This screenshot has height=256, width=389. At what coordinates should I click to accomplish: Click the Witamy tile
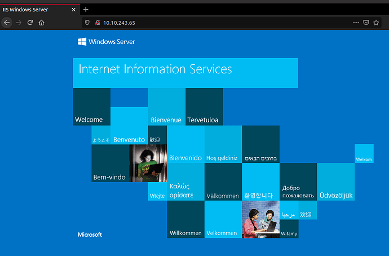[x=289, y=229]
